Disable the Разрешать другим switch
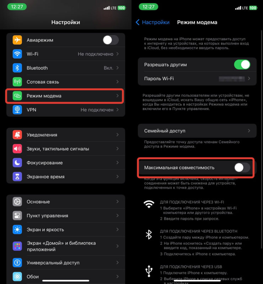 coord(242,65)
